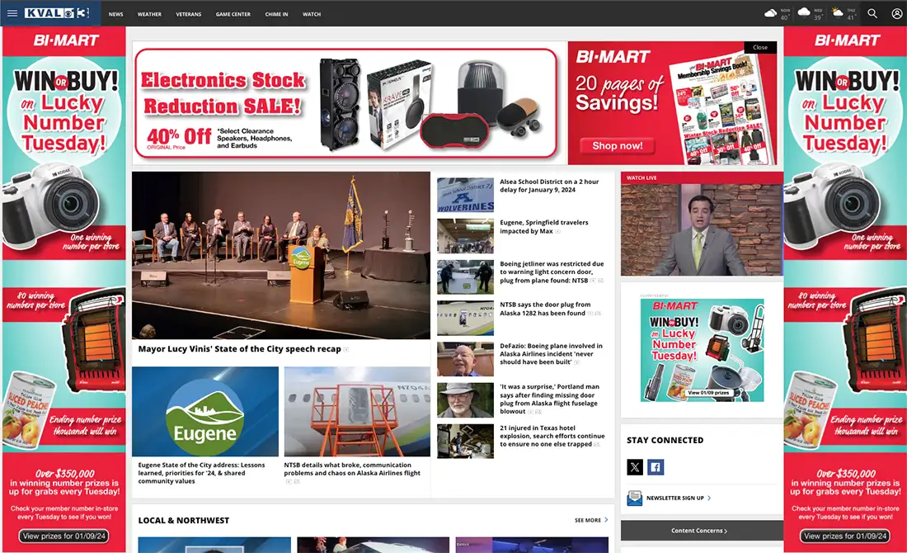Image resolution: width=907 pixels, height=553 pixels.
Task: Click the airport travelers thumbnail
Action: 465,236
